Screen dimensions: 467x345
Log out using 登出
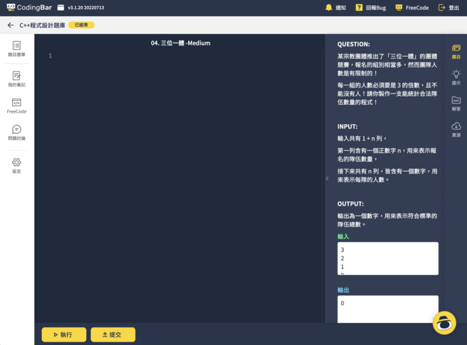449,7
